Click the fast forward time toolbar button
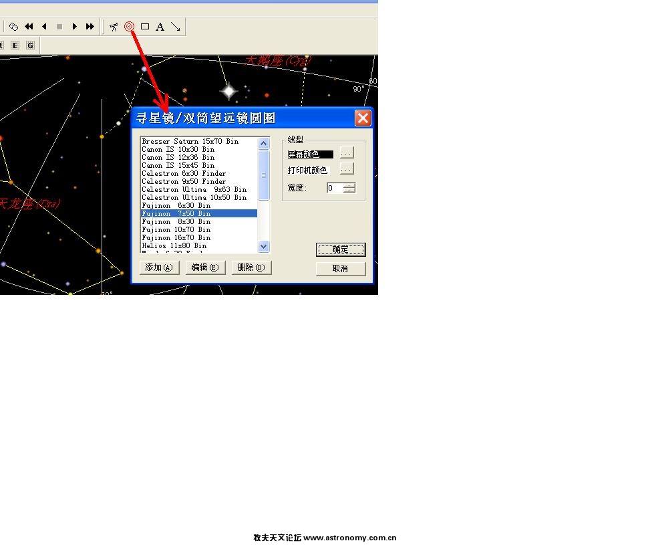Image resolution: width=648 pixels, height=545 pixels. point(90,27)
